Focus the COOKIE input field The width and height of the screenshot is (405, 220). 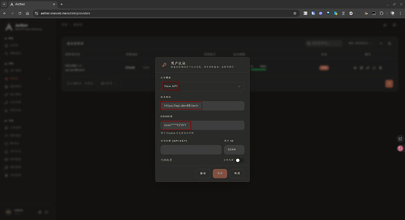click(x=203, y=125)
